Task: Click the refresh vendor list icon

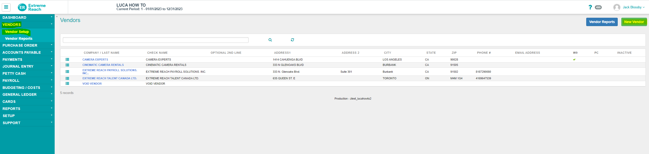Action: click(x=292, y=40)
